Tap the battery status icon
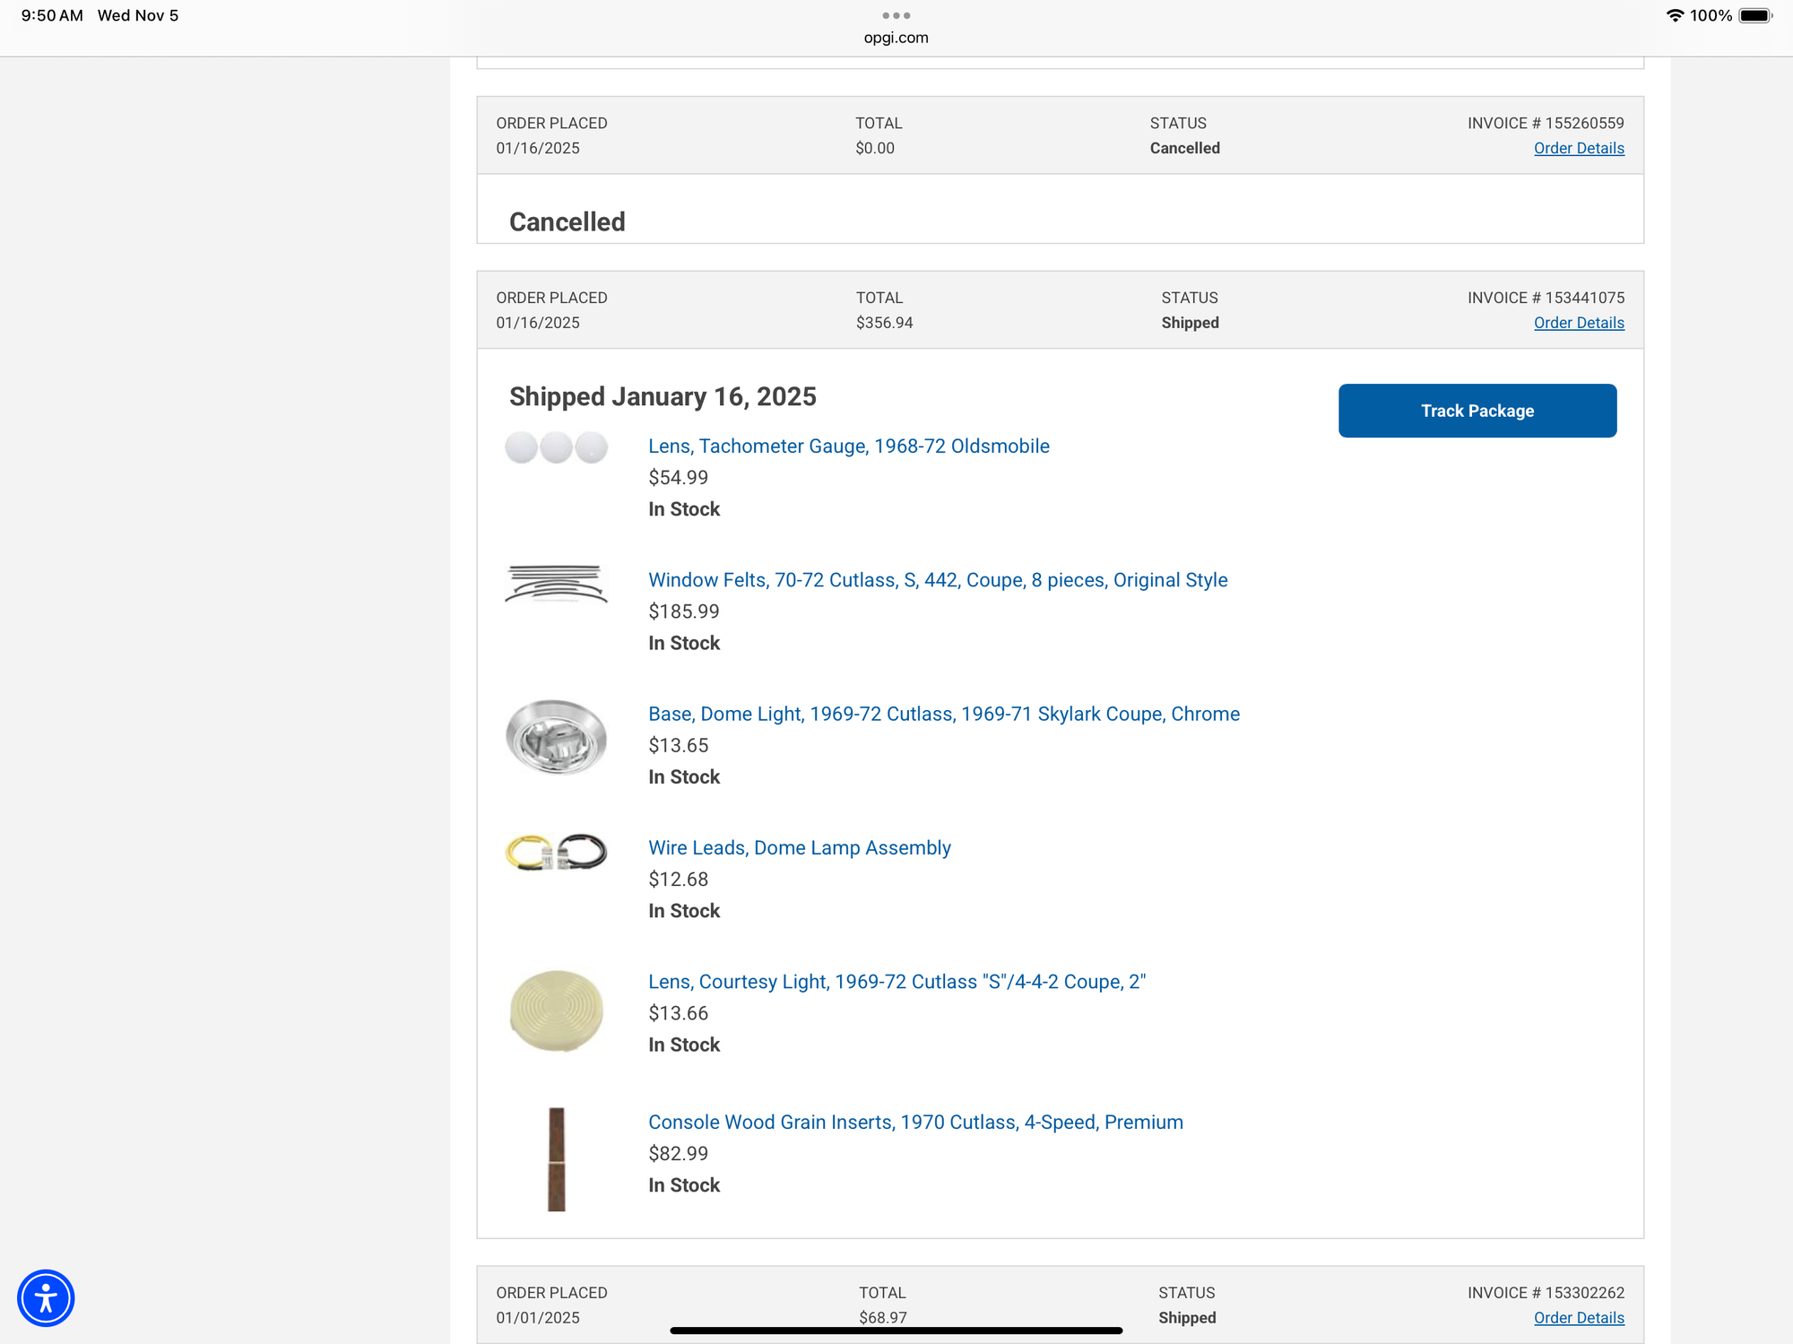Image resolution: width=1793 pixels, height=1344 pixels. (1755, 15)
